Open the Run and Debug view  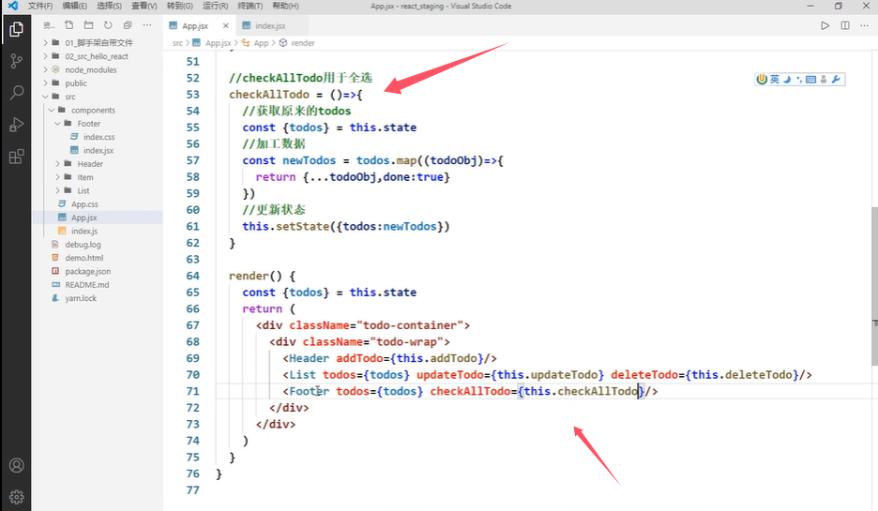tap(16, 125)
